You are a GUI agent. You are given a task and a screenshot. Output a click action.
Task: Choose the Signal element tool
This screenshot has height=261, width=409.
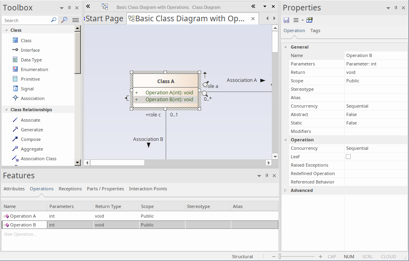click(x=27, y=89)
